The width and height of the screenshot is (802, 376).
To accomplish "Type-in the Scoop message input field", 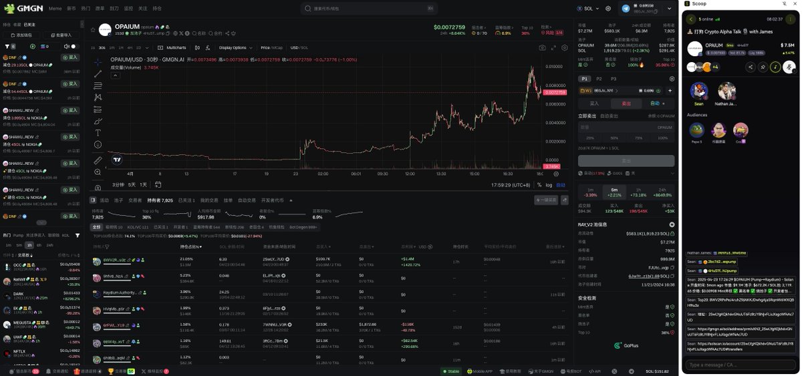I will coord(741,365).
